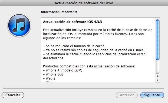168x103 pixels.
Task: Click the empty scrollbar track below thumb
Action: pos(157,67)
